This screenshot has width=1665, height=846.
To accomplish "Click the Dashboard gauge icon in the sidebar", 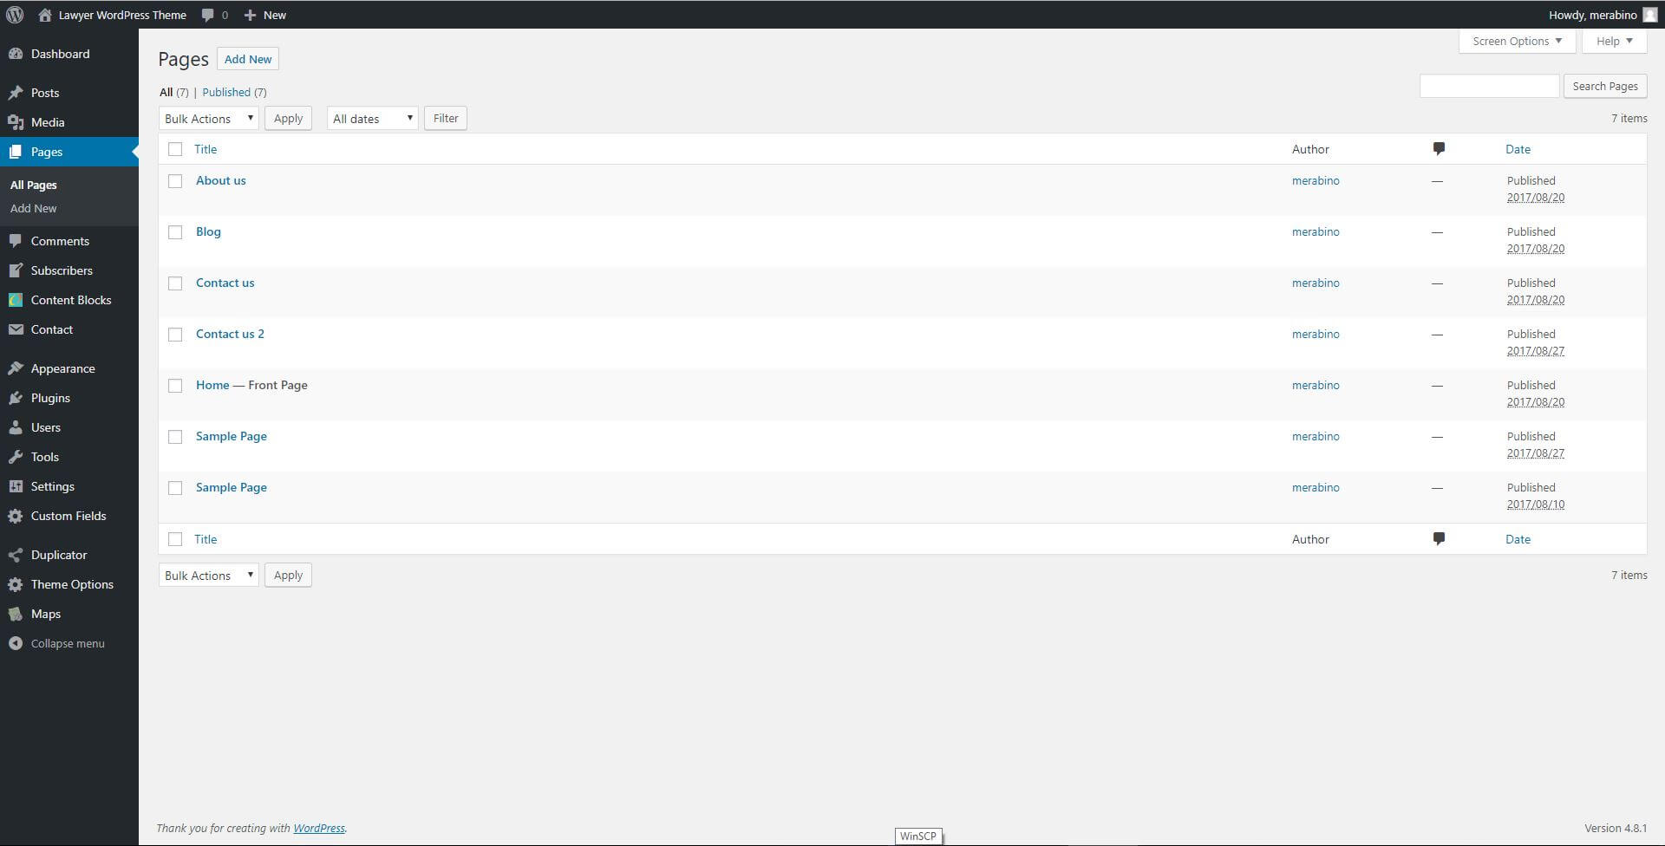I will tap(16, 54).
